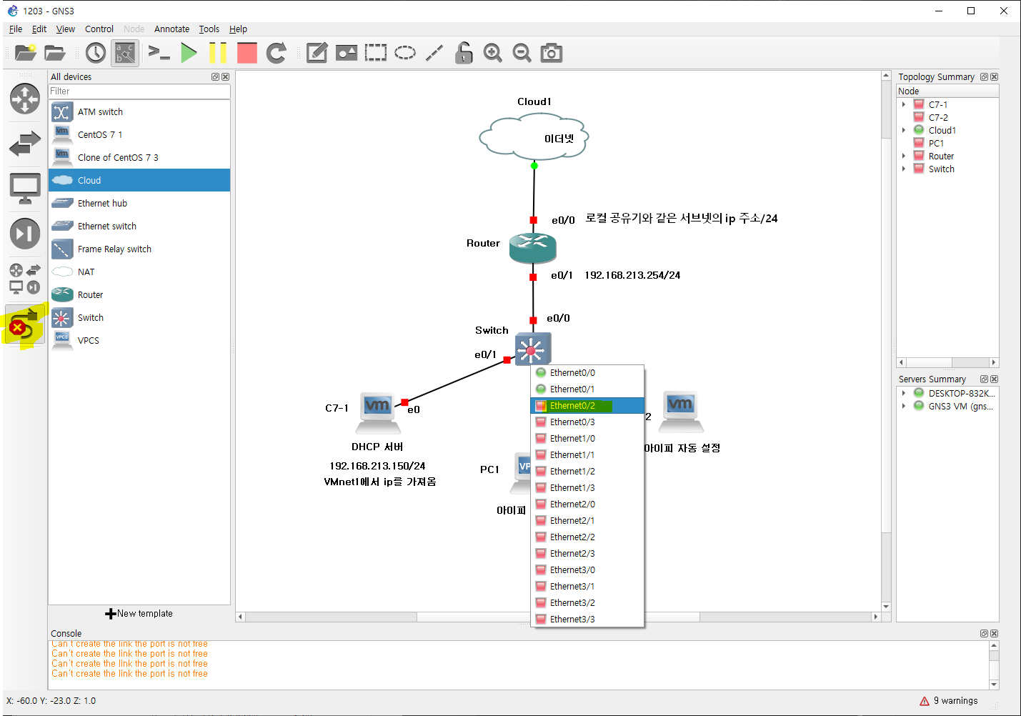Screen dimensions: 1021x716
Task: Toggle Show/Hide interface labels icon
Action: (x=125, y=53)
